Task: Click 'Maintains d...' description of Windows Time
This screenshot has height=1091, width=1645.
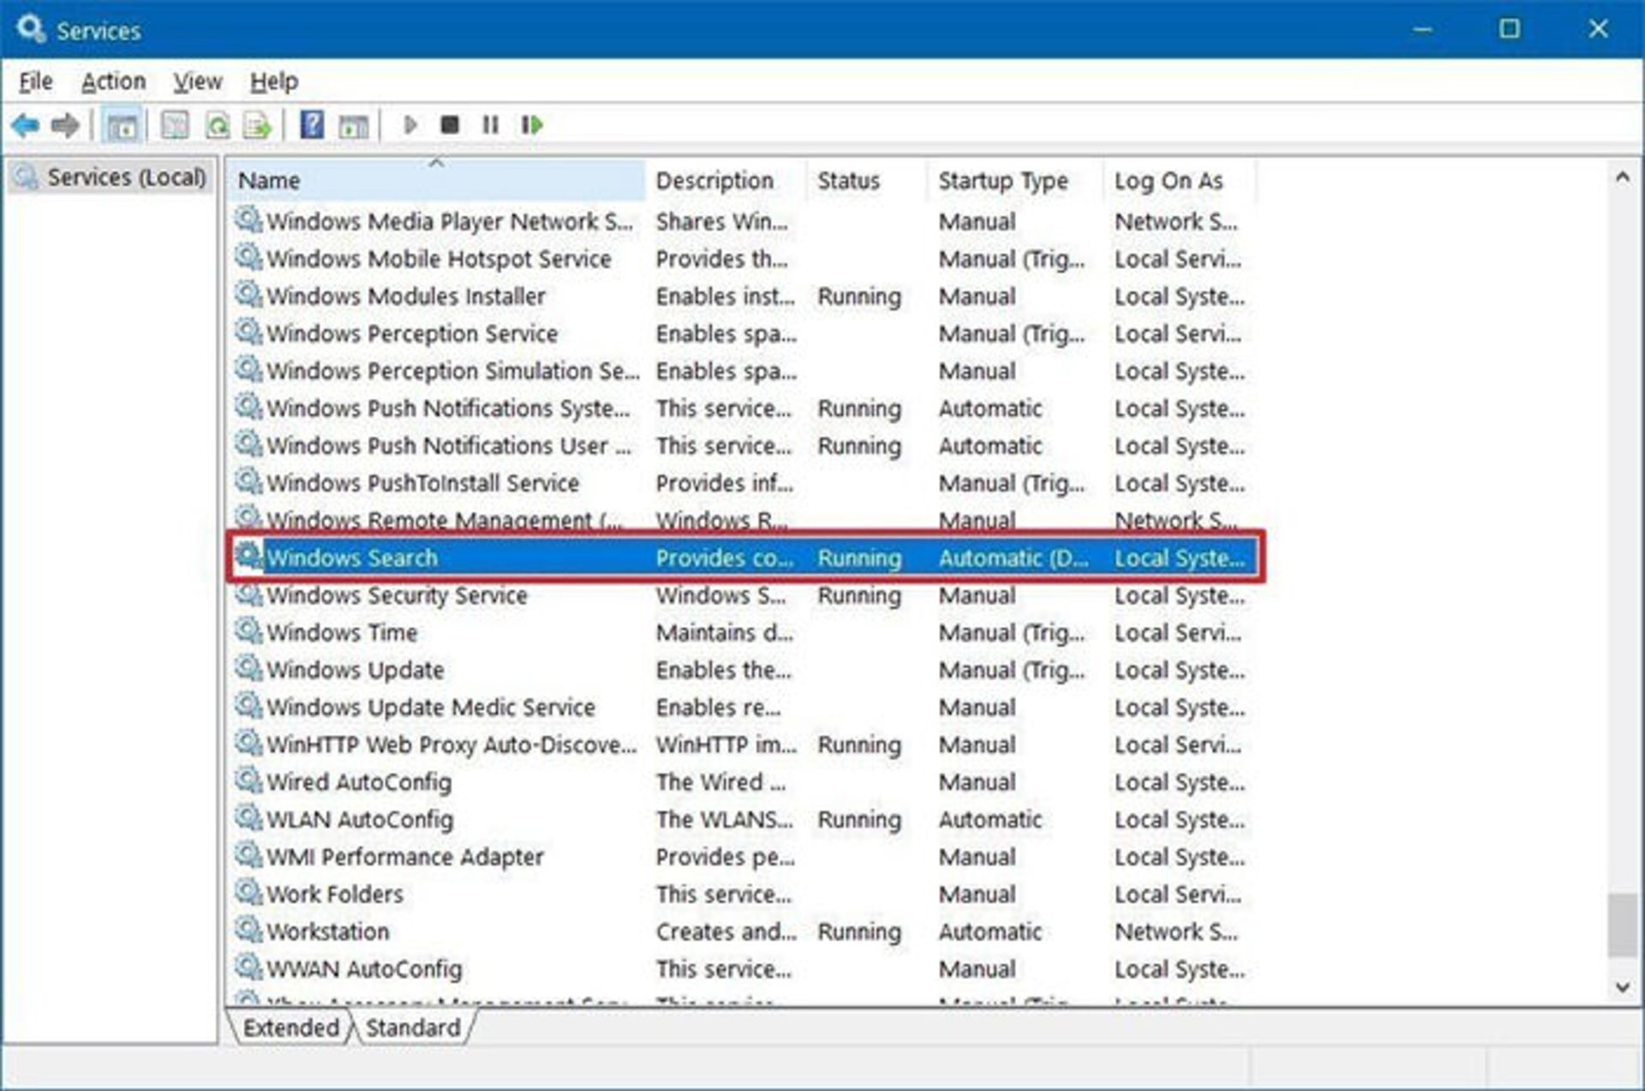Action: click(724, 632)
